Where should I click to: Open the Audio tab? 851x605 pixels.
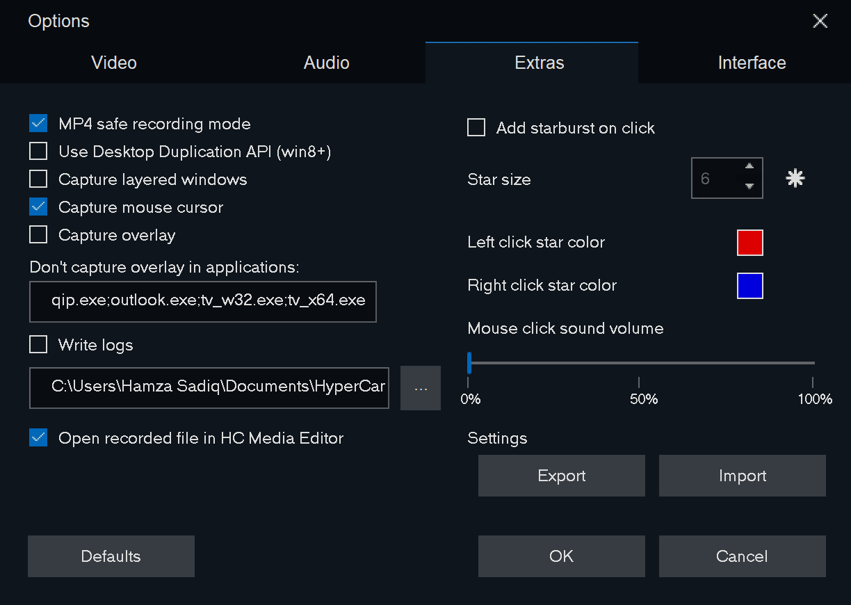[x=326, y=63]
